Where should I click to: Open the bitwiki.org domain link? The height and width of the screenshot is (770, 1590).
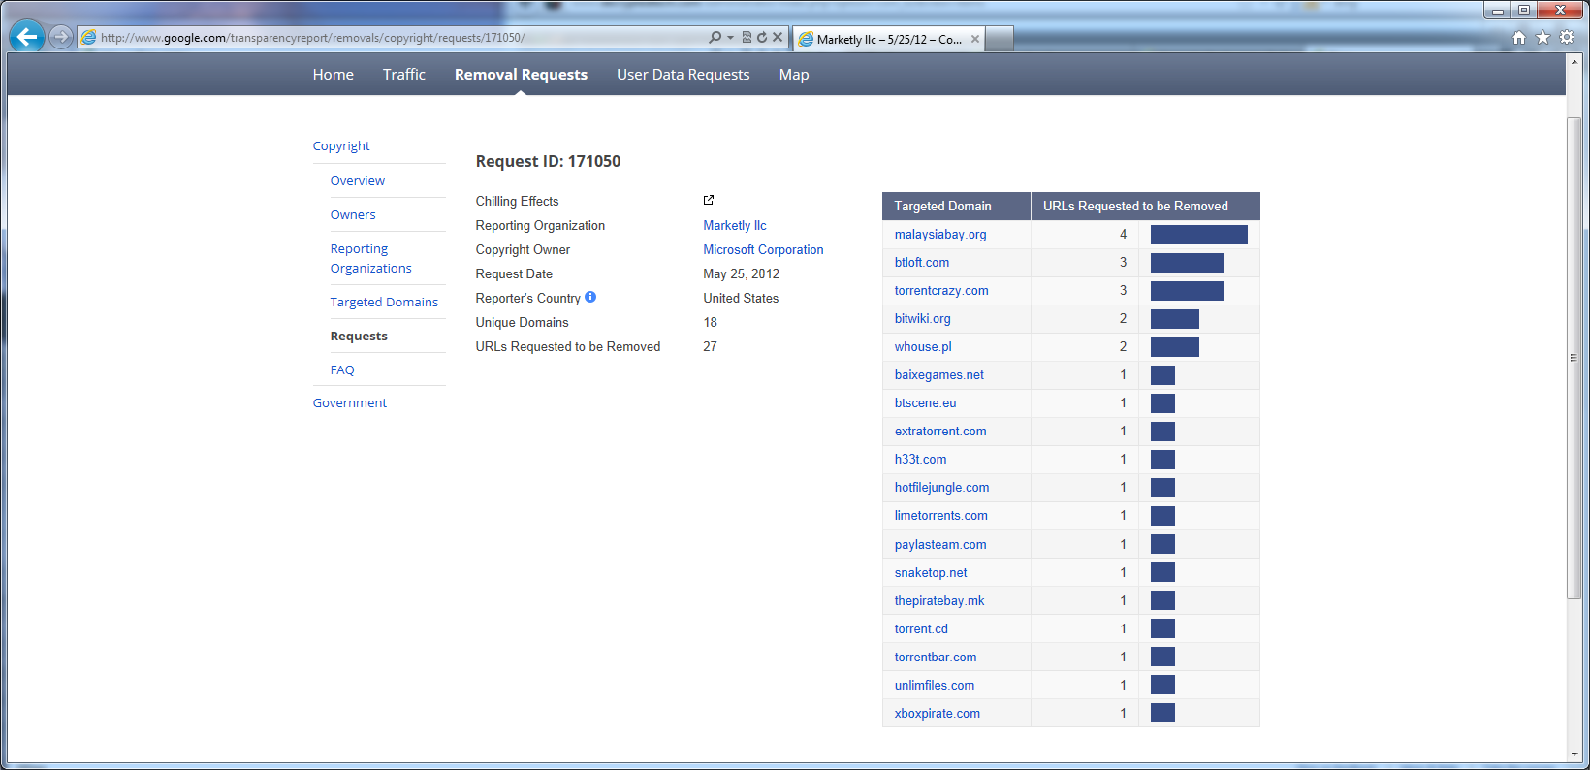click(x=923, y=318)
